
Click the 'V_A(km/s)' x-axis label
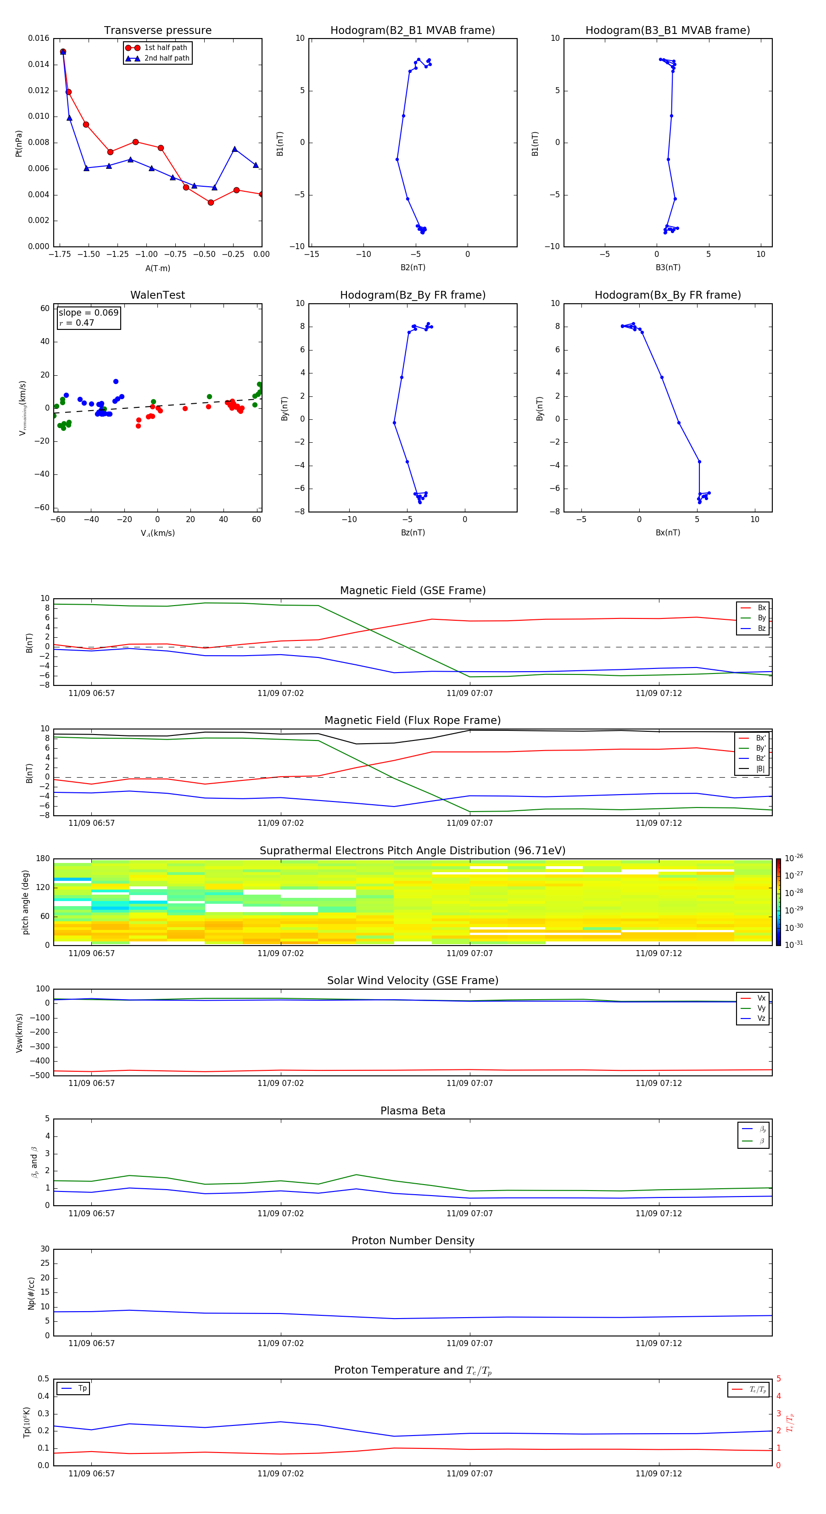(x=157, y=533)
